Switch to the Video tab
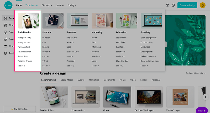 click(133, 80)
